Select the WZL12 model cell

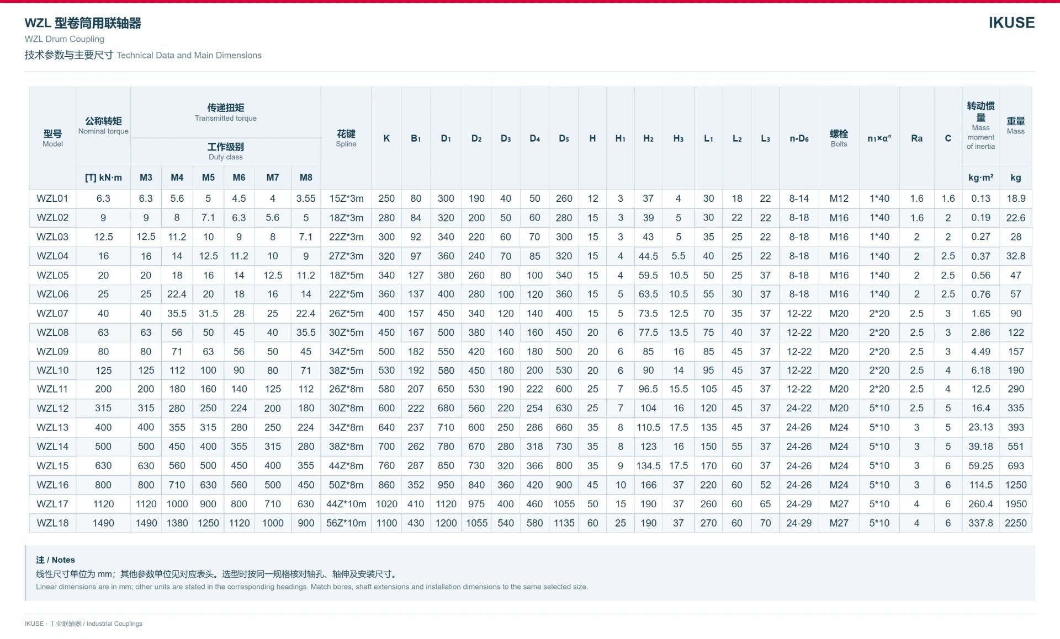tap(52, 408)
